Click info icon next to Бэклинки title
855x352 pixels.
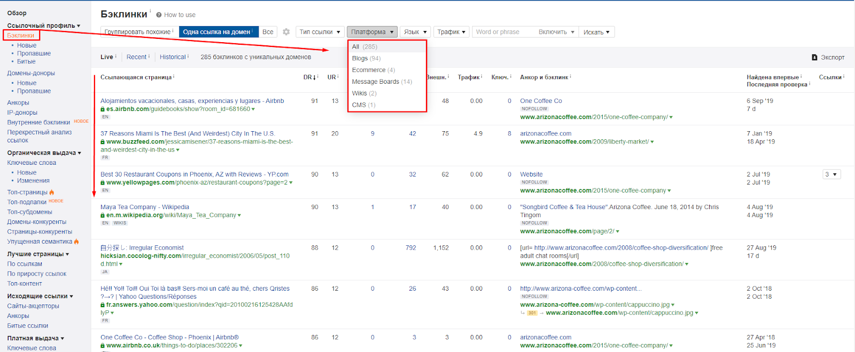point(150,11)
